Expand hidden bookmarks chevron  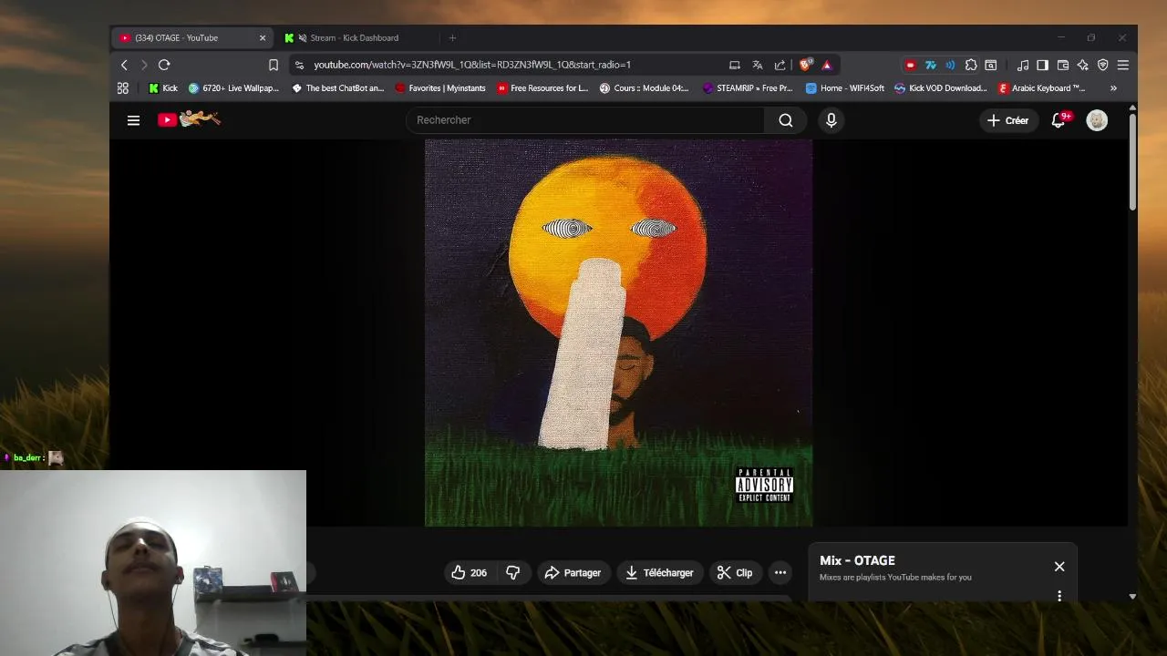[x=1113, y=88]
